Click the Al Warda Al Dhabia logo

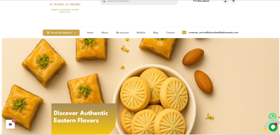[x=65, y=7]
